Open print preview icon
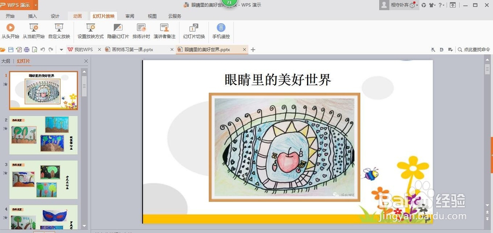The width and height of the screenshot is (493, 233). point(35,50)
